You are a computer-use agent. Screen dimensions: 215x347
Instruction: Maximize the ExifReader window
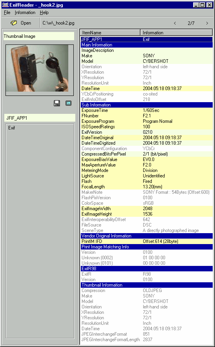[x=203, y=5]
